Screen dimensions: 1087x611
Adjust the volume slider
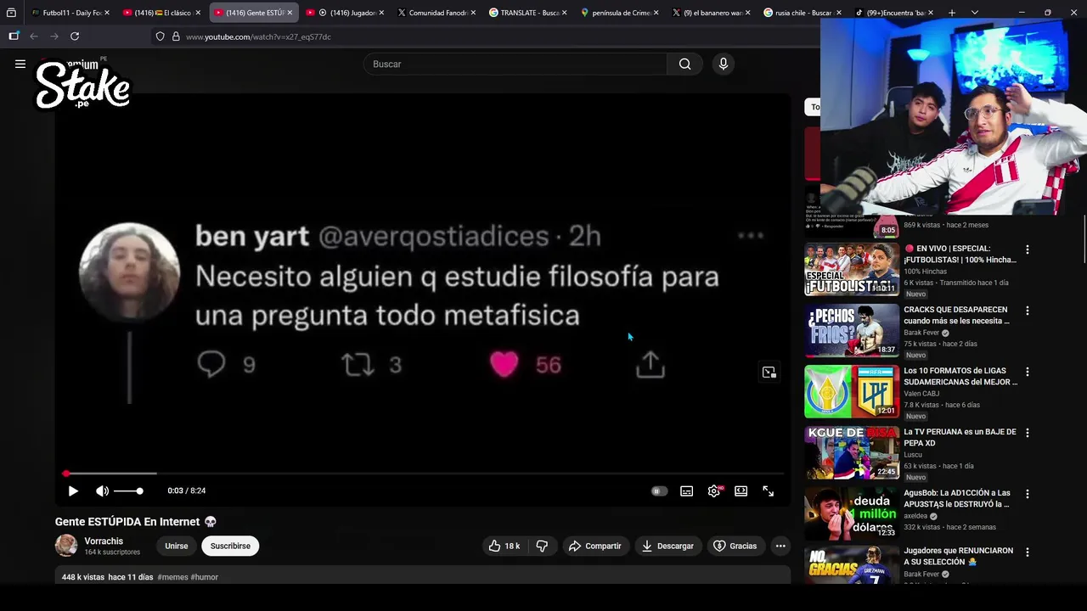coord(128,490)
